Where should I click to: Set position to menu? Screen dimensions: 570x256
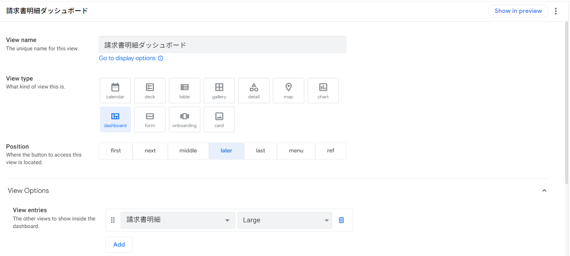tap(296, 151)
